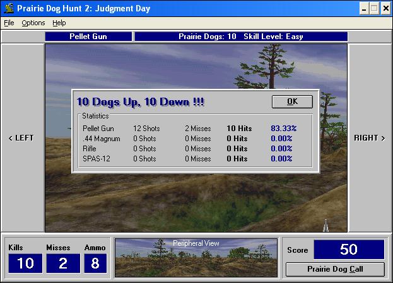Click the '12 Shots' value

pyautogui.click(x=146, y=129)
